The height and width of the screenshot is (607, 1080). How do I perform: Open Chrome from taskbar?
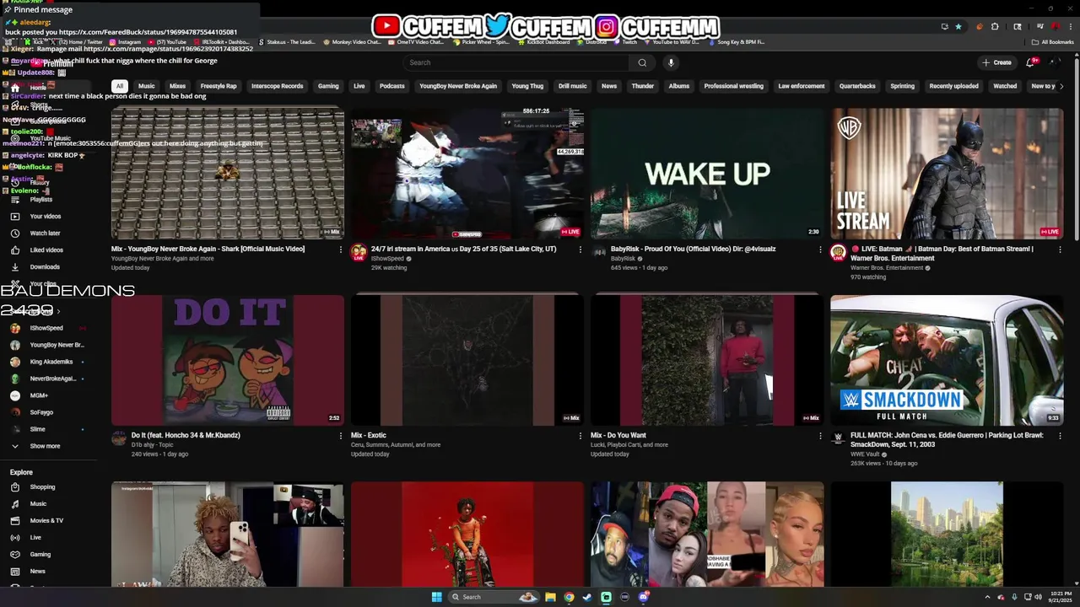pyautogui.click(x=569, y=597)
